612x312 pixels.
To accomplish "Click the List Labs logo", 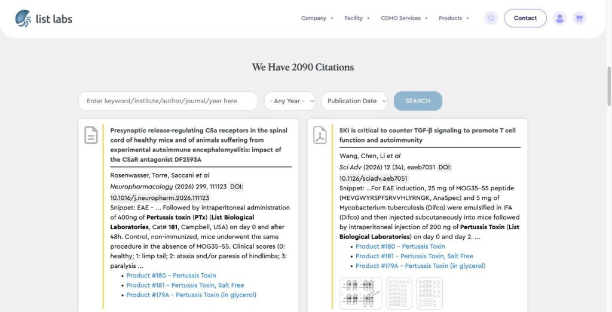I will [44, 18].
